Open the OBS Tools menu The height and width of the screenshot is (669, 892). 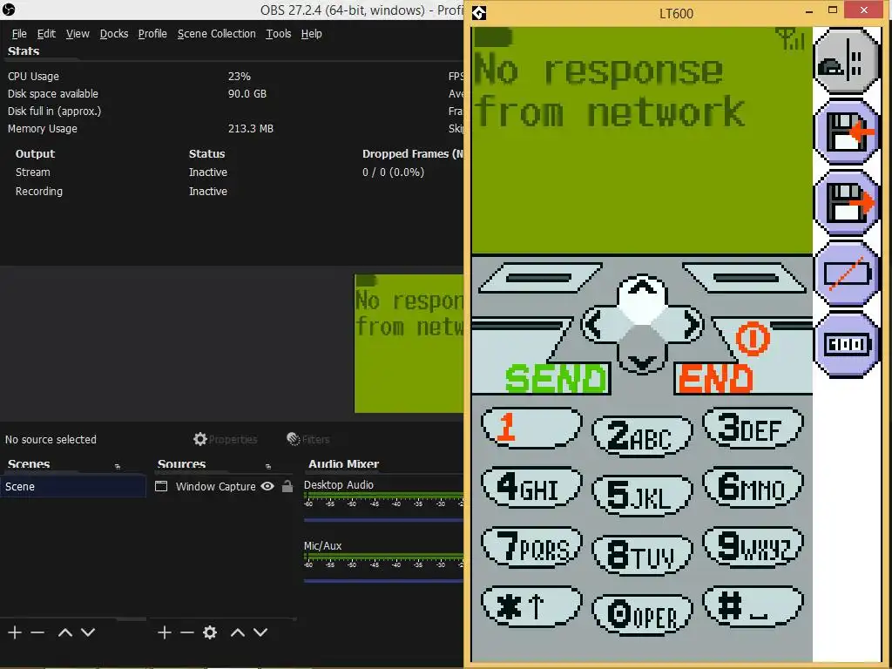click(278, 34)
